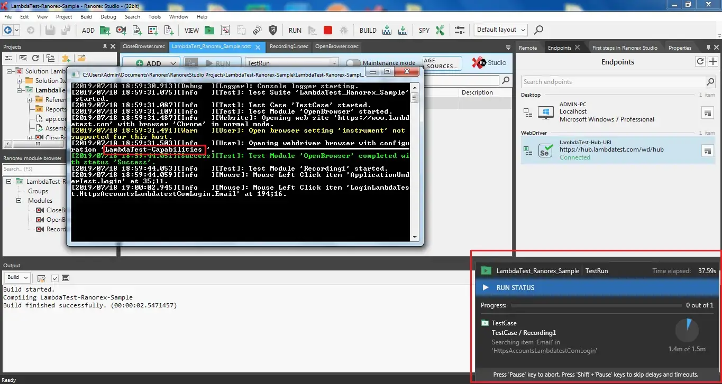Click the Refresh icon in Projects panel
722x384 pixels.
(36, 58)
